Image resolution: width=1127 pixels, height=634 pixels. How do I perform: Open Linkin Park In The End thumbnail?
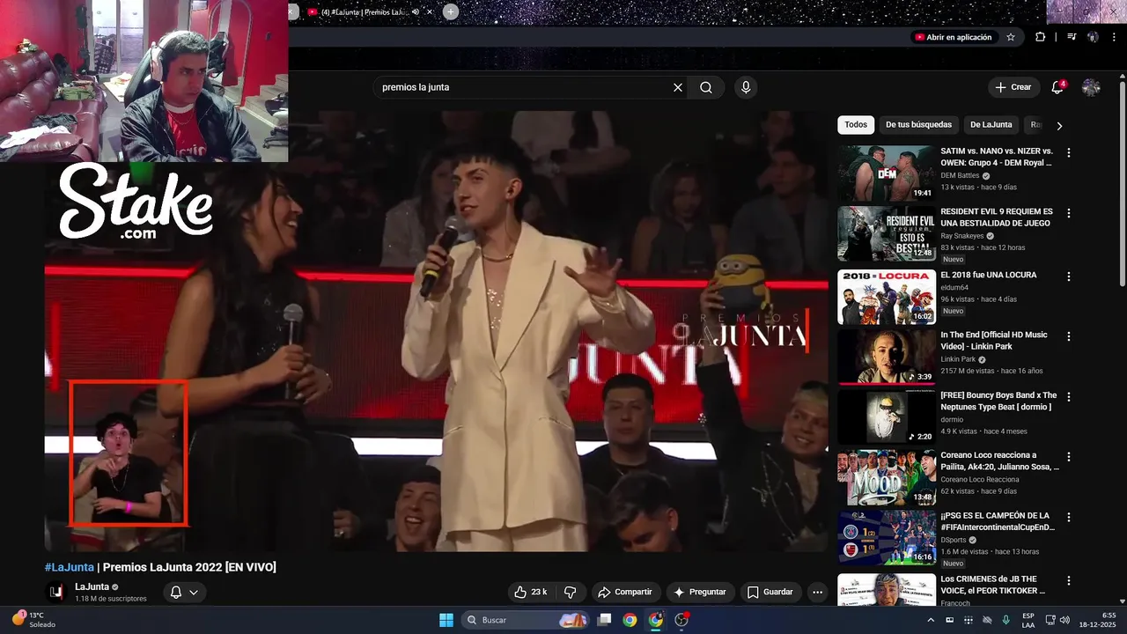tap(887, 358)
